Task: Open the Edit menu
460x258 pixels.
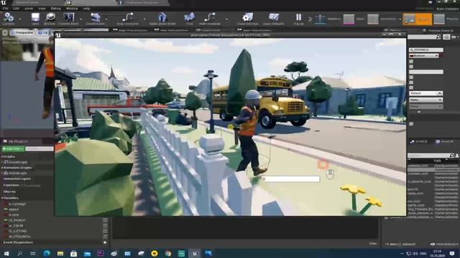Action: (17, 9)
